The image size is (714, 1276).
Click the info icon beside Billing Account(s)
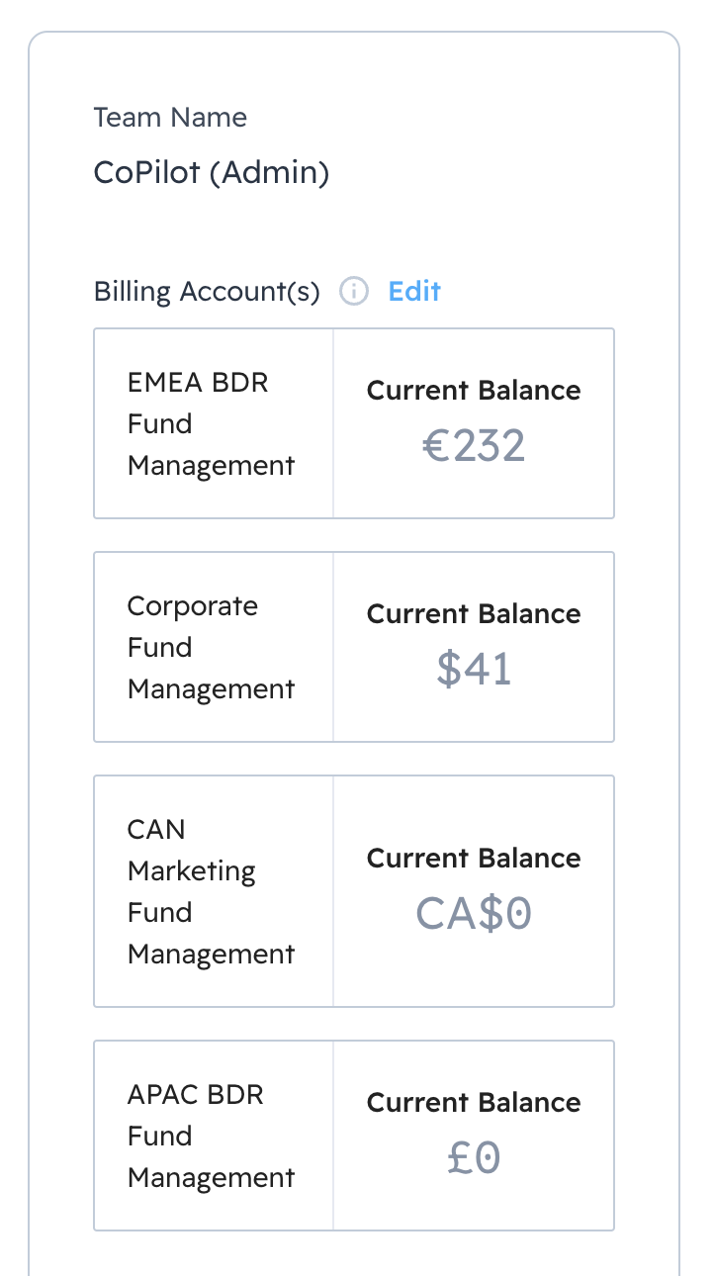point(354,292)
